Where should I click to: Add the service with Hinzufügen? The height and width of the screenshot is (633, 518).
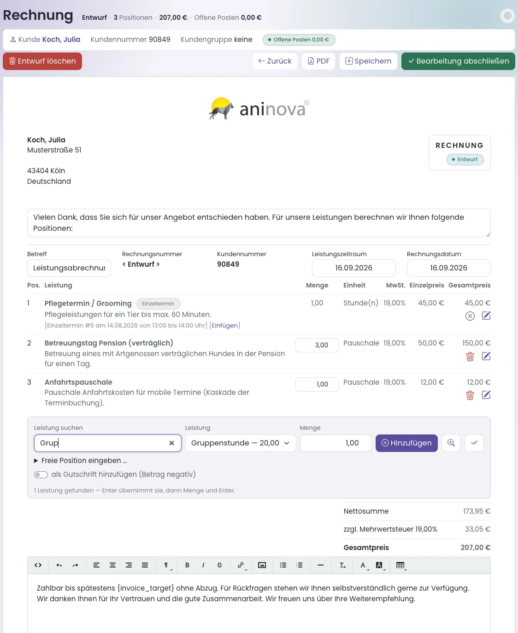(x=406, y=443)
